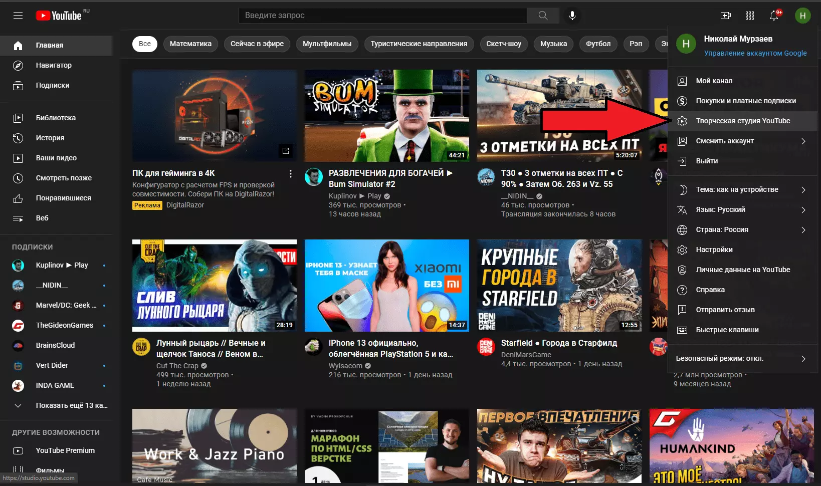The image size is (821, 486).
Task: Open the iPhone 13 video thumbnail
Action: (x=387, y=286)
